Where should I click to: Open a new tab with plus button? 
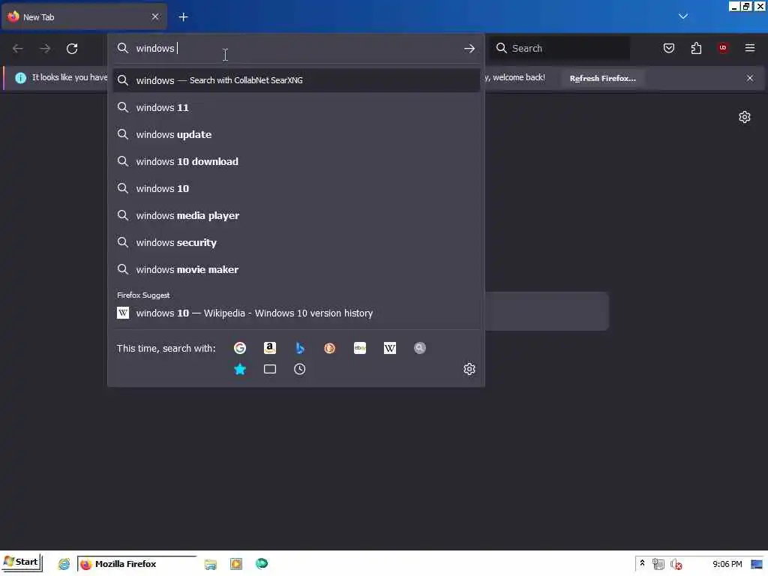click(183, 17)
